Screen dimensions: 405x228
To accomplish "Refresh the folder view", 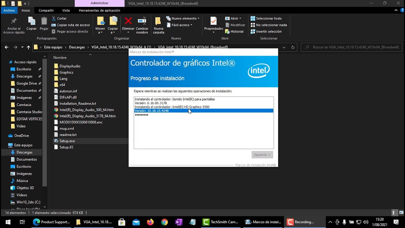I will pyautogui.click(x=293, y=47).
